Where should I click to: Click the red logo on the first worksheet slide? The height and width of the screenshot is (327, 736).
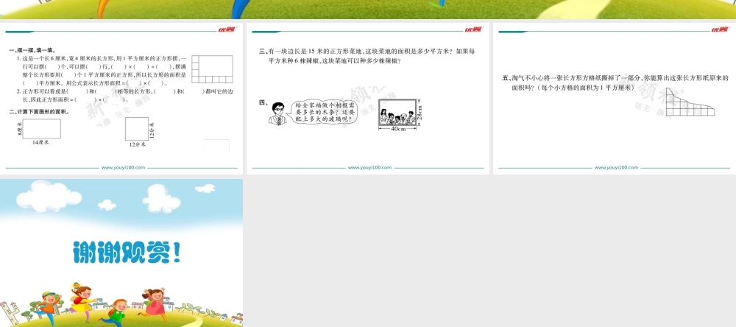tap(225, 29)
